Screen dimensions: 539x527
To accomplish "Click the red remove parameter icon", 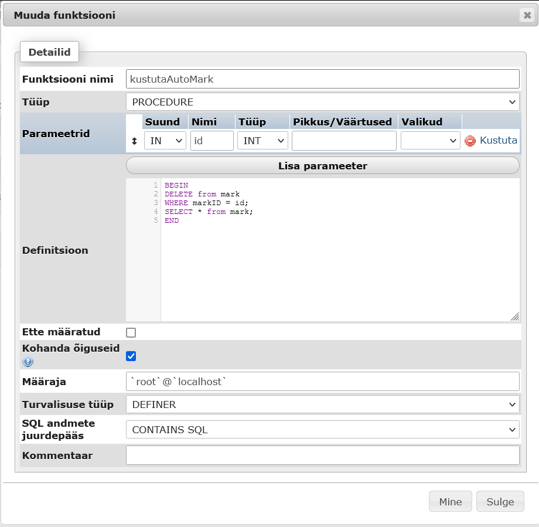I will click(x=470, y=141).
